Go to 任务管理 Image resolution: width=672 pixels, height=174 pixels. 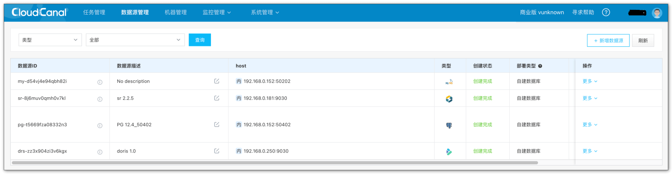94,12
